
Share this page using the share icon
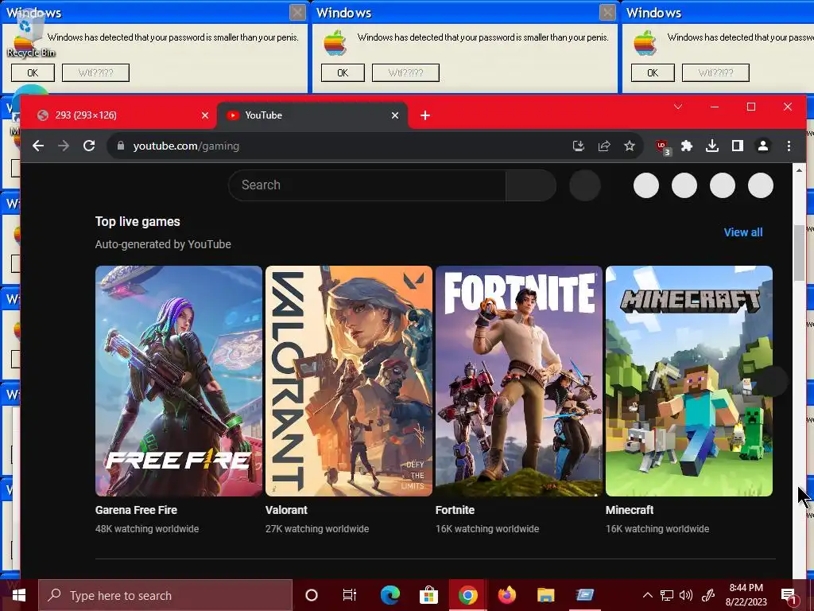pyautogui.click(x=604, y=146)
